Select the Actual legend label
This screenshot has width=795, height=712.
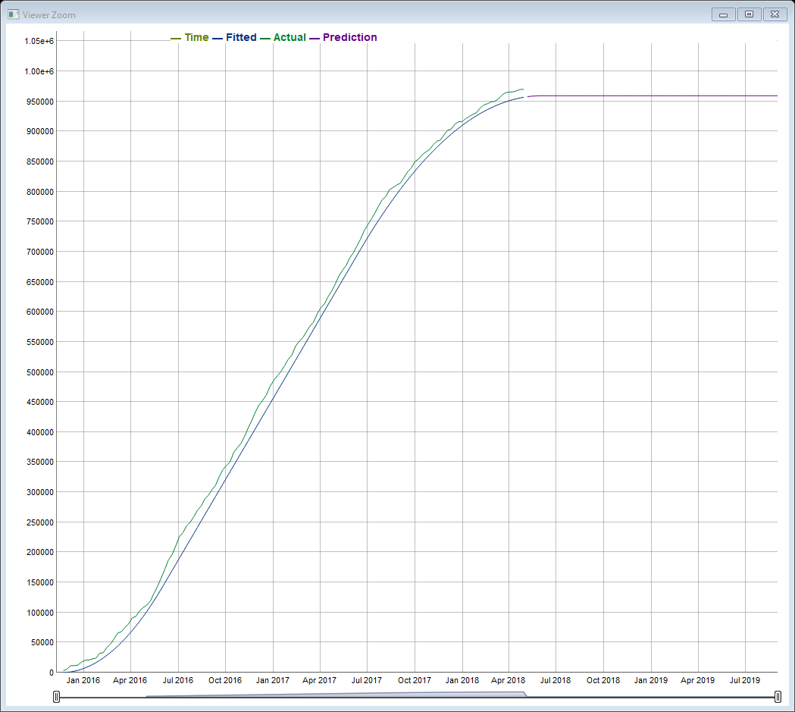click(x=290, y=37)
